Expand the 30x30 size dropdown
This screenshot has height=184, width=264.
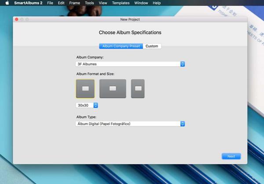pyautogui.click(x=87, y=105)
